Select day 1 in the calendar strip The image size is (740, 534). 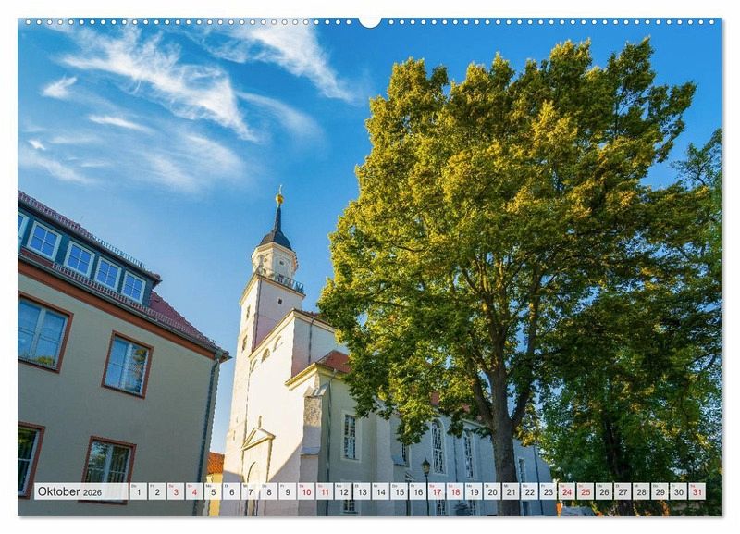(138, 491)
